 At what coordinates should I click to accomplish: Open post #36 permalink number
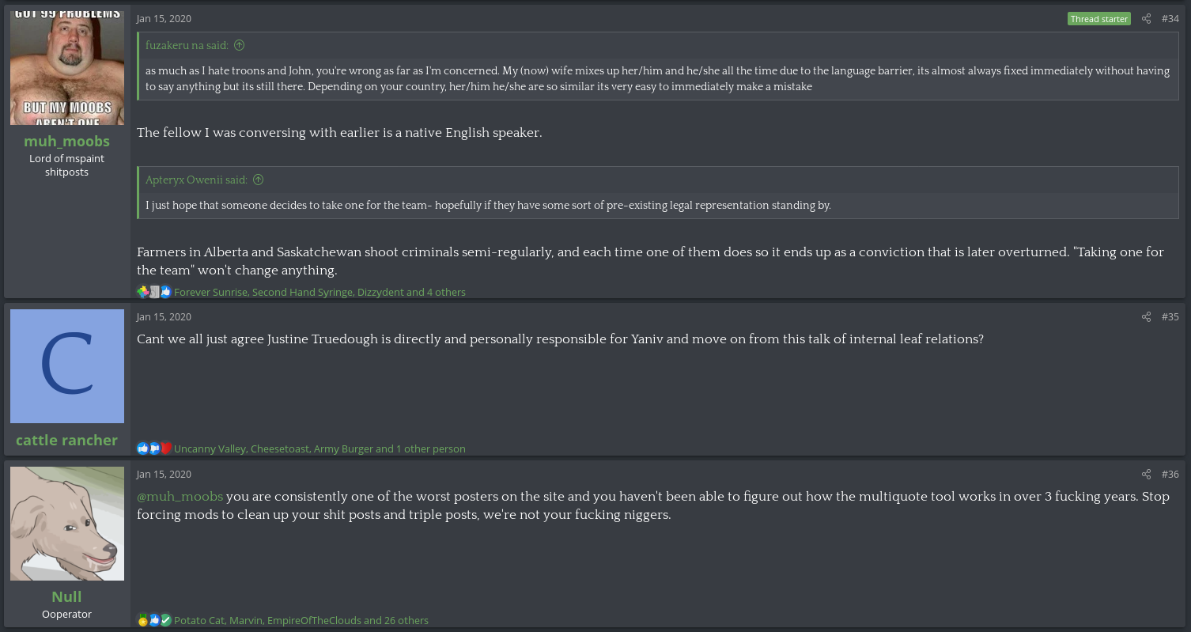tap(1170, 475)
